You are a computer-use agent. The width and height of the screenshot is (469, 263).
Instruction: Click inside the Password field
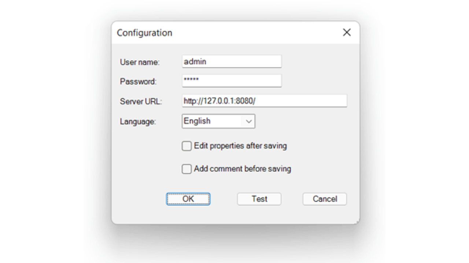[231, 81]
